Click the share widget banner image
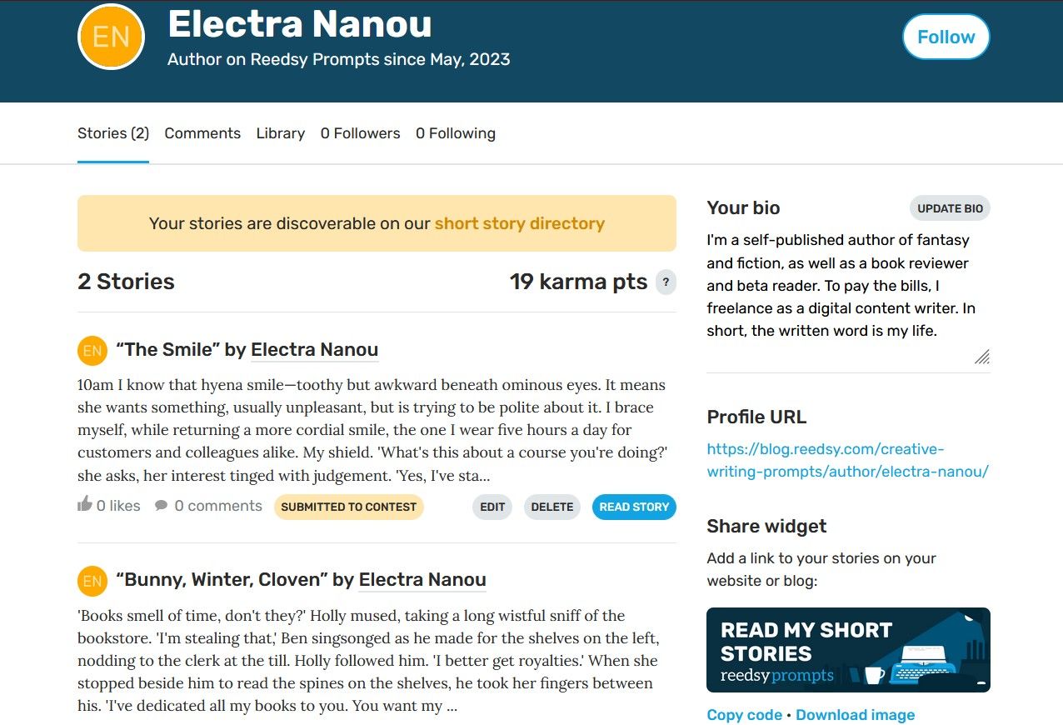 848,650
